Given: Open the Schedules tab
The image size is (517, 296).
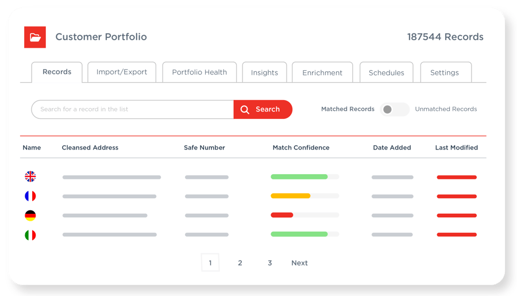Looking at the screenshot, I should tap(387, 72).
